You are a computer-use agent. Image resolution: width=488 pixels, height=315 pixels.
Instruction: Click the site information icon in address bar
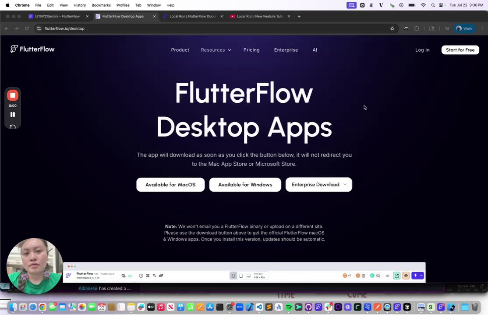tap(39, 28)
